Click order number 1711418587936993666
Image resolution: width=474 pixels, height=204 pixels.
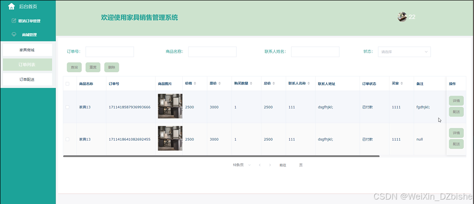pos(130,107)
